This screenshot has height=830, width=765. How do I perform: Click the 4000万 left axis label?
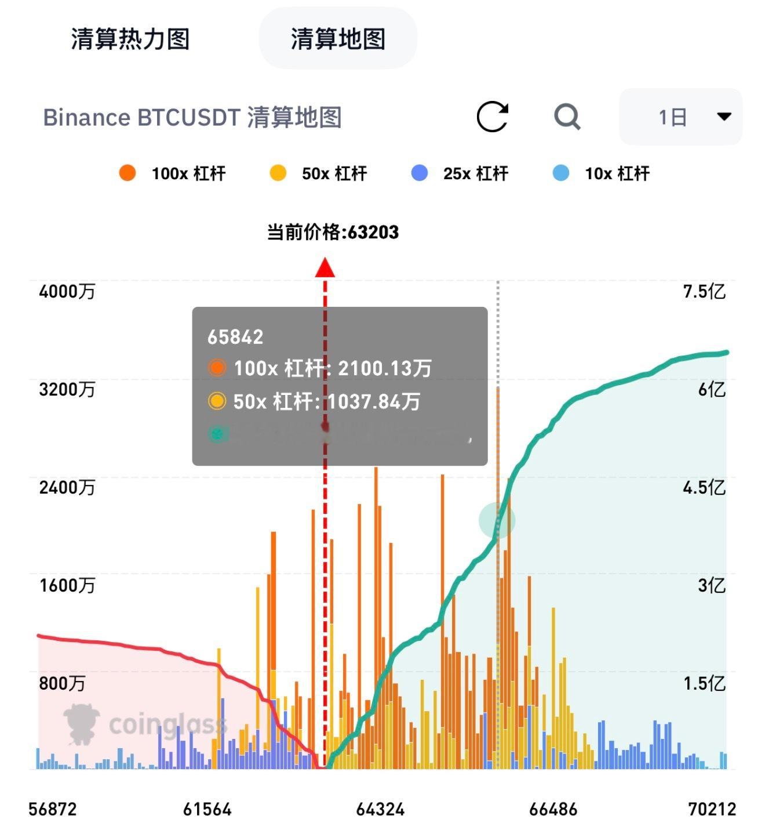point(67,291)
